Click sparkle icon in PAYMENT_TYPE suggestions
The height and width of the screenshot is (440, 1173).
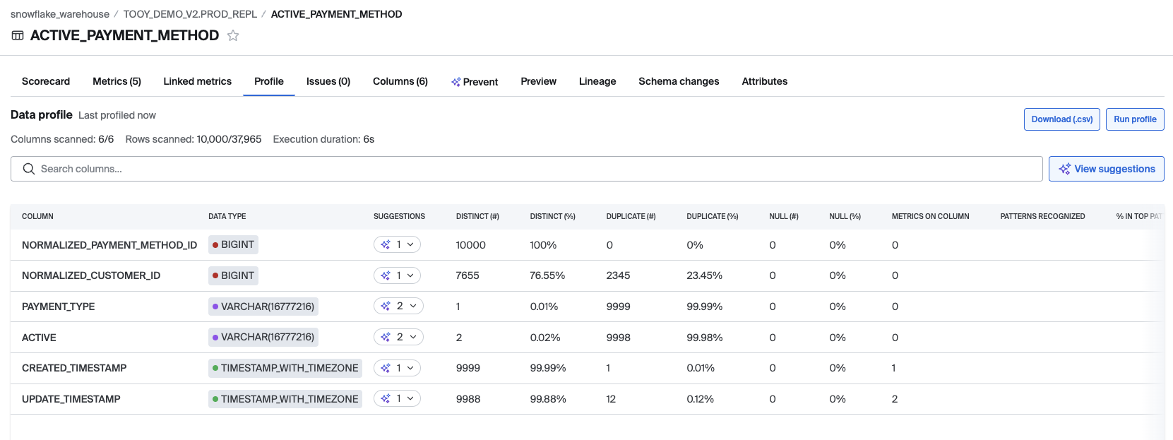point(386,306)
